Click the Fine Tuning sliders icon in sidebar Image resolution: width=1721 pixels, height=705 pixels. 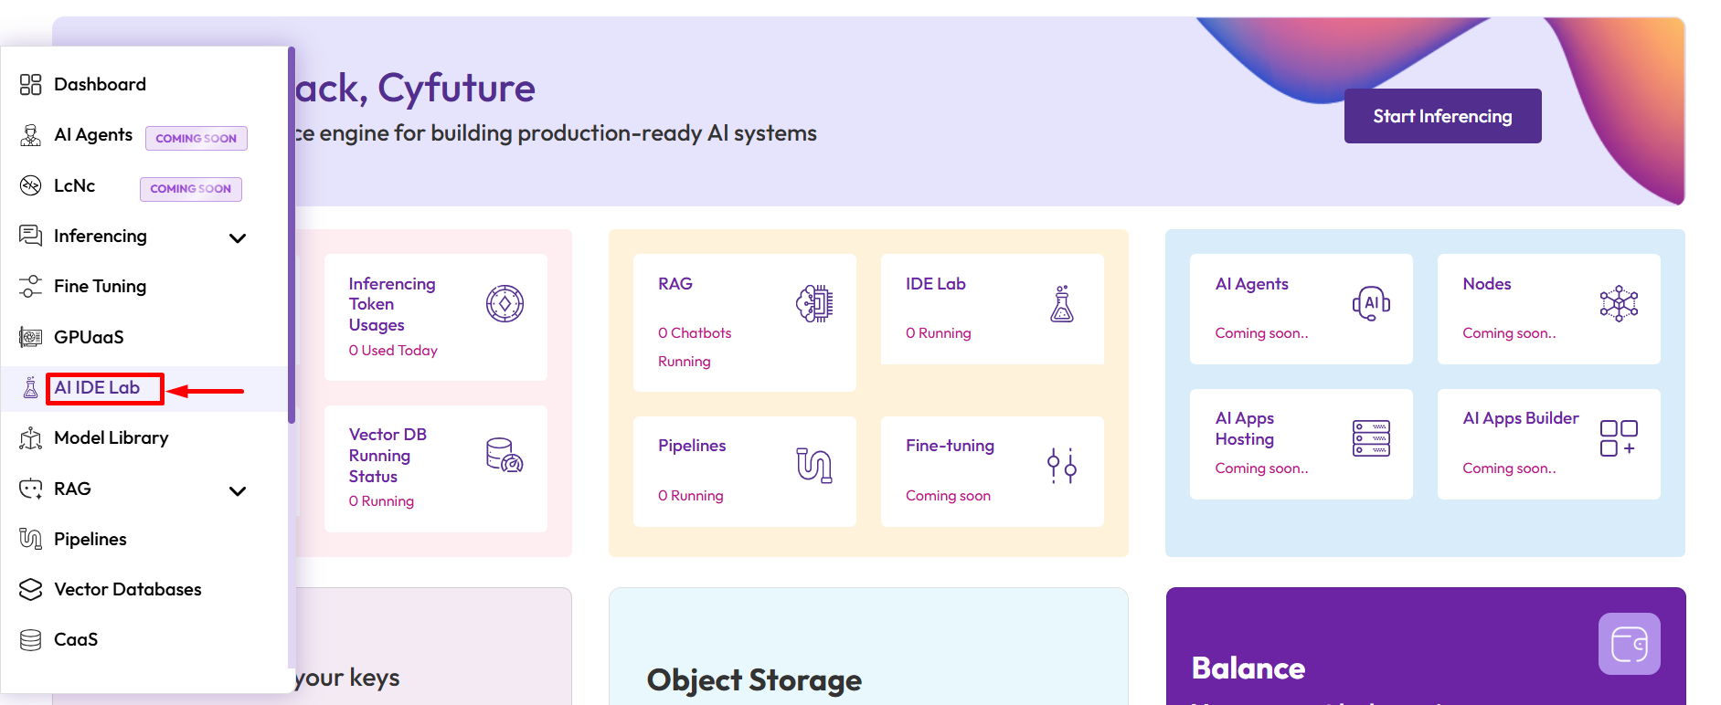tap(30, 287)
